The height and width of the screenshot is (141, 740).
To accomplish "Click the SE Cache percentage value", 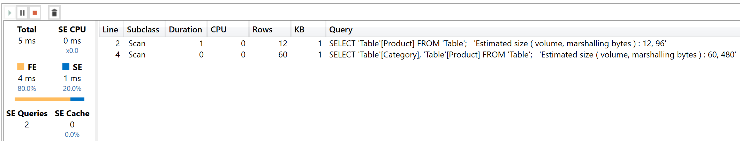I will [x=72, y=134].
